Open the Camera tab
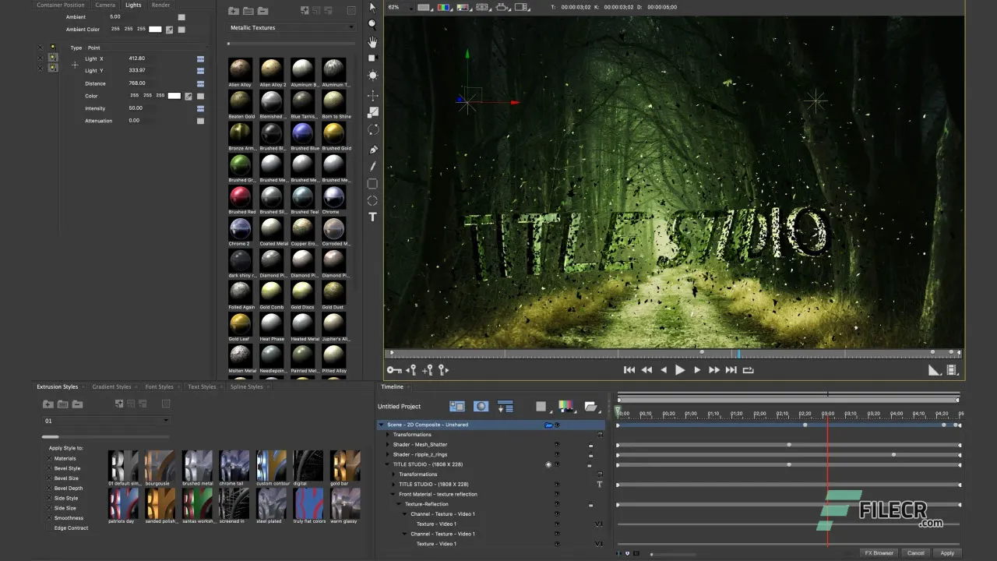997x561 pixels. pyautogui.click(x=105, y=5)
